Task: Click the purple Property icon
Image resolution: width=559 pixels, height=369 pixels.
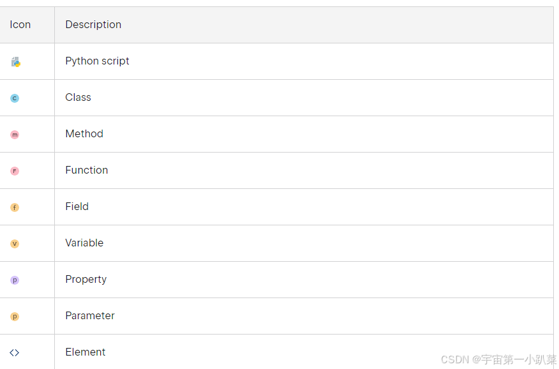Action: (x=15, y=280)
